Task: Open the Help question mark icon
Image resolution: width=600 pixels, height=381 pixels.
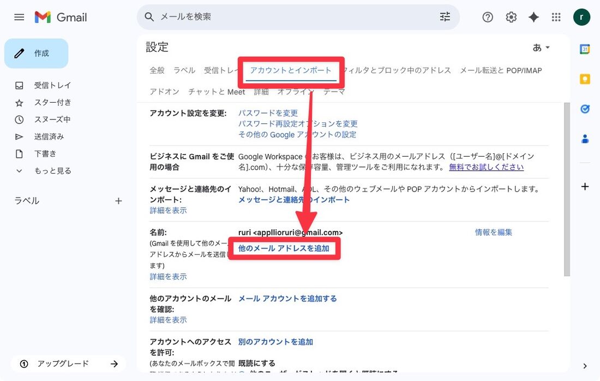Action: [488, 17]
